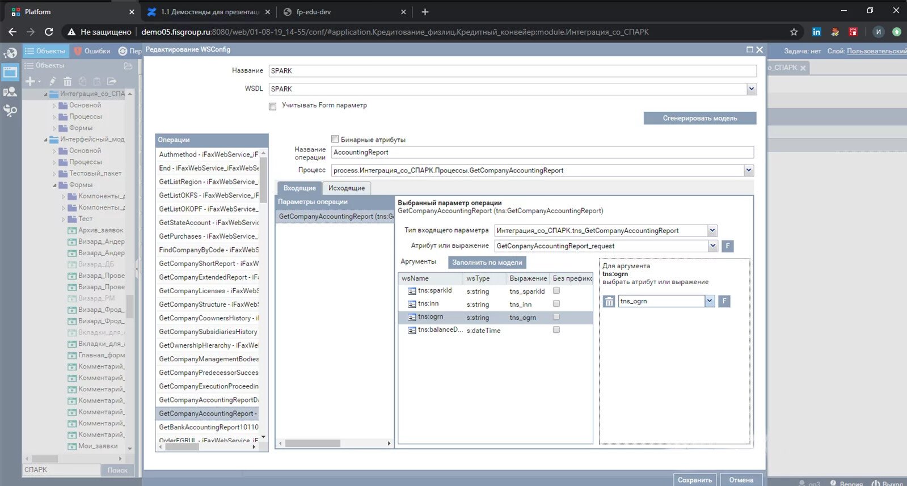Open the globe network icon in left sidebar
The image size is (907, 486).
coord(10,53)
